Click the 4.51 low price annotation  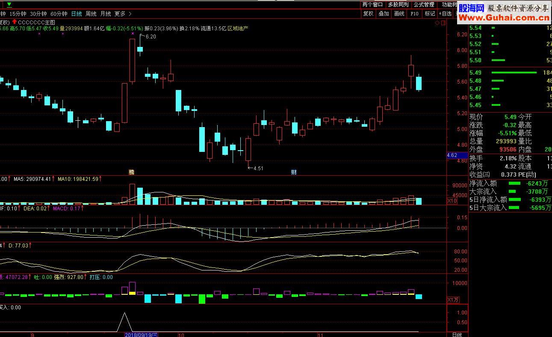[x=258, y=168]
